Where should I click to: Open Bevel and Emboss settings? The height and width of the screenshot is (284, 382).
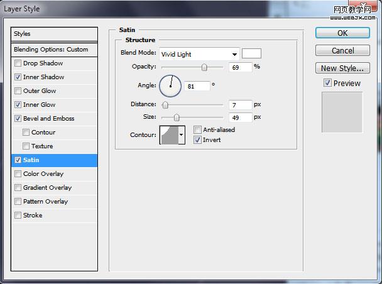pyautogui.click(x=49, y=119)
